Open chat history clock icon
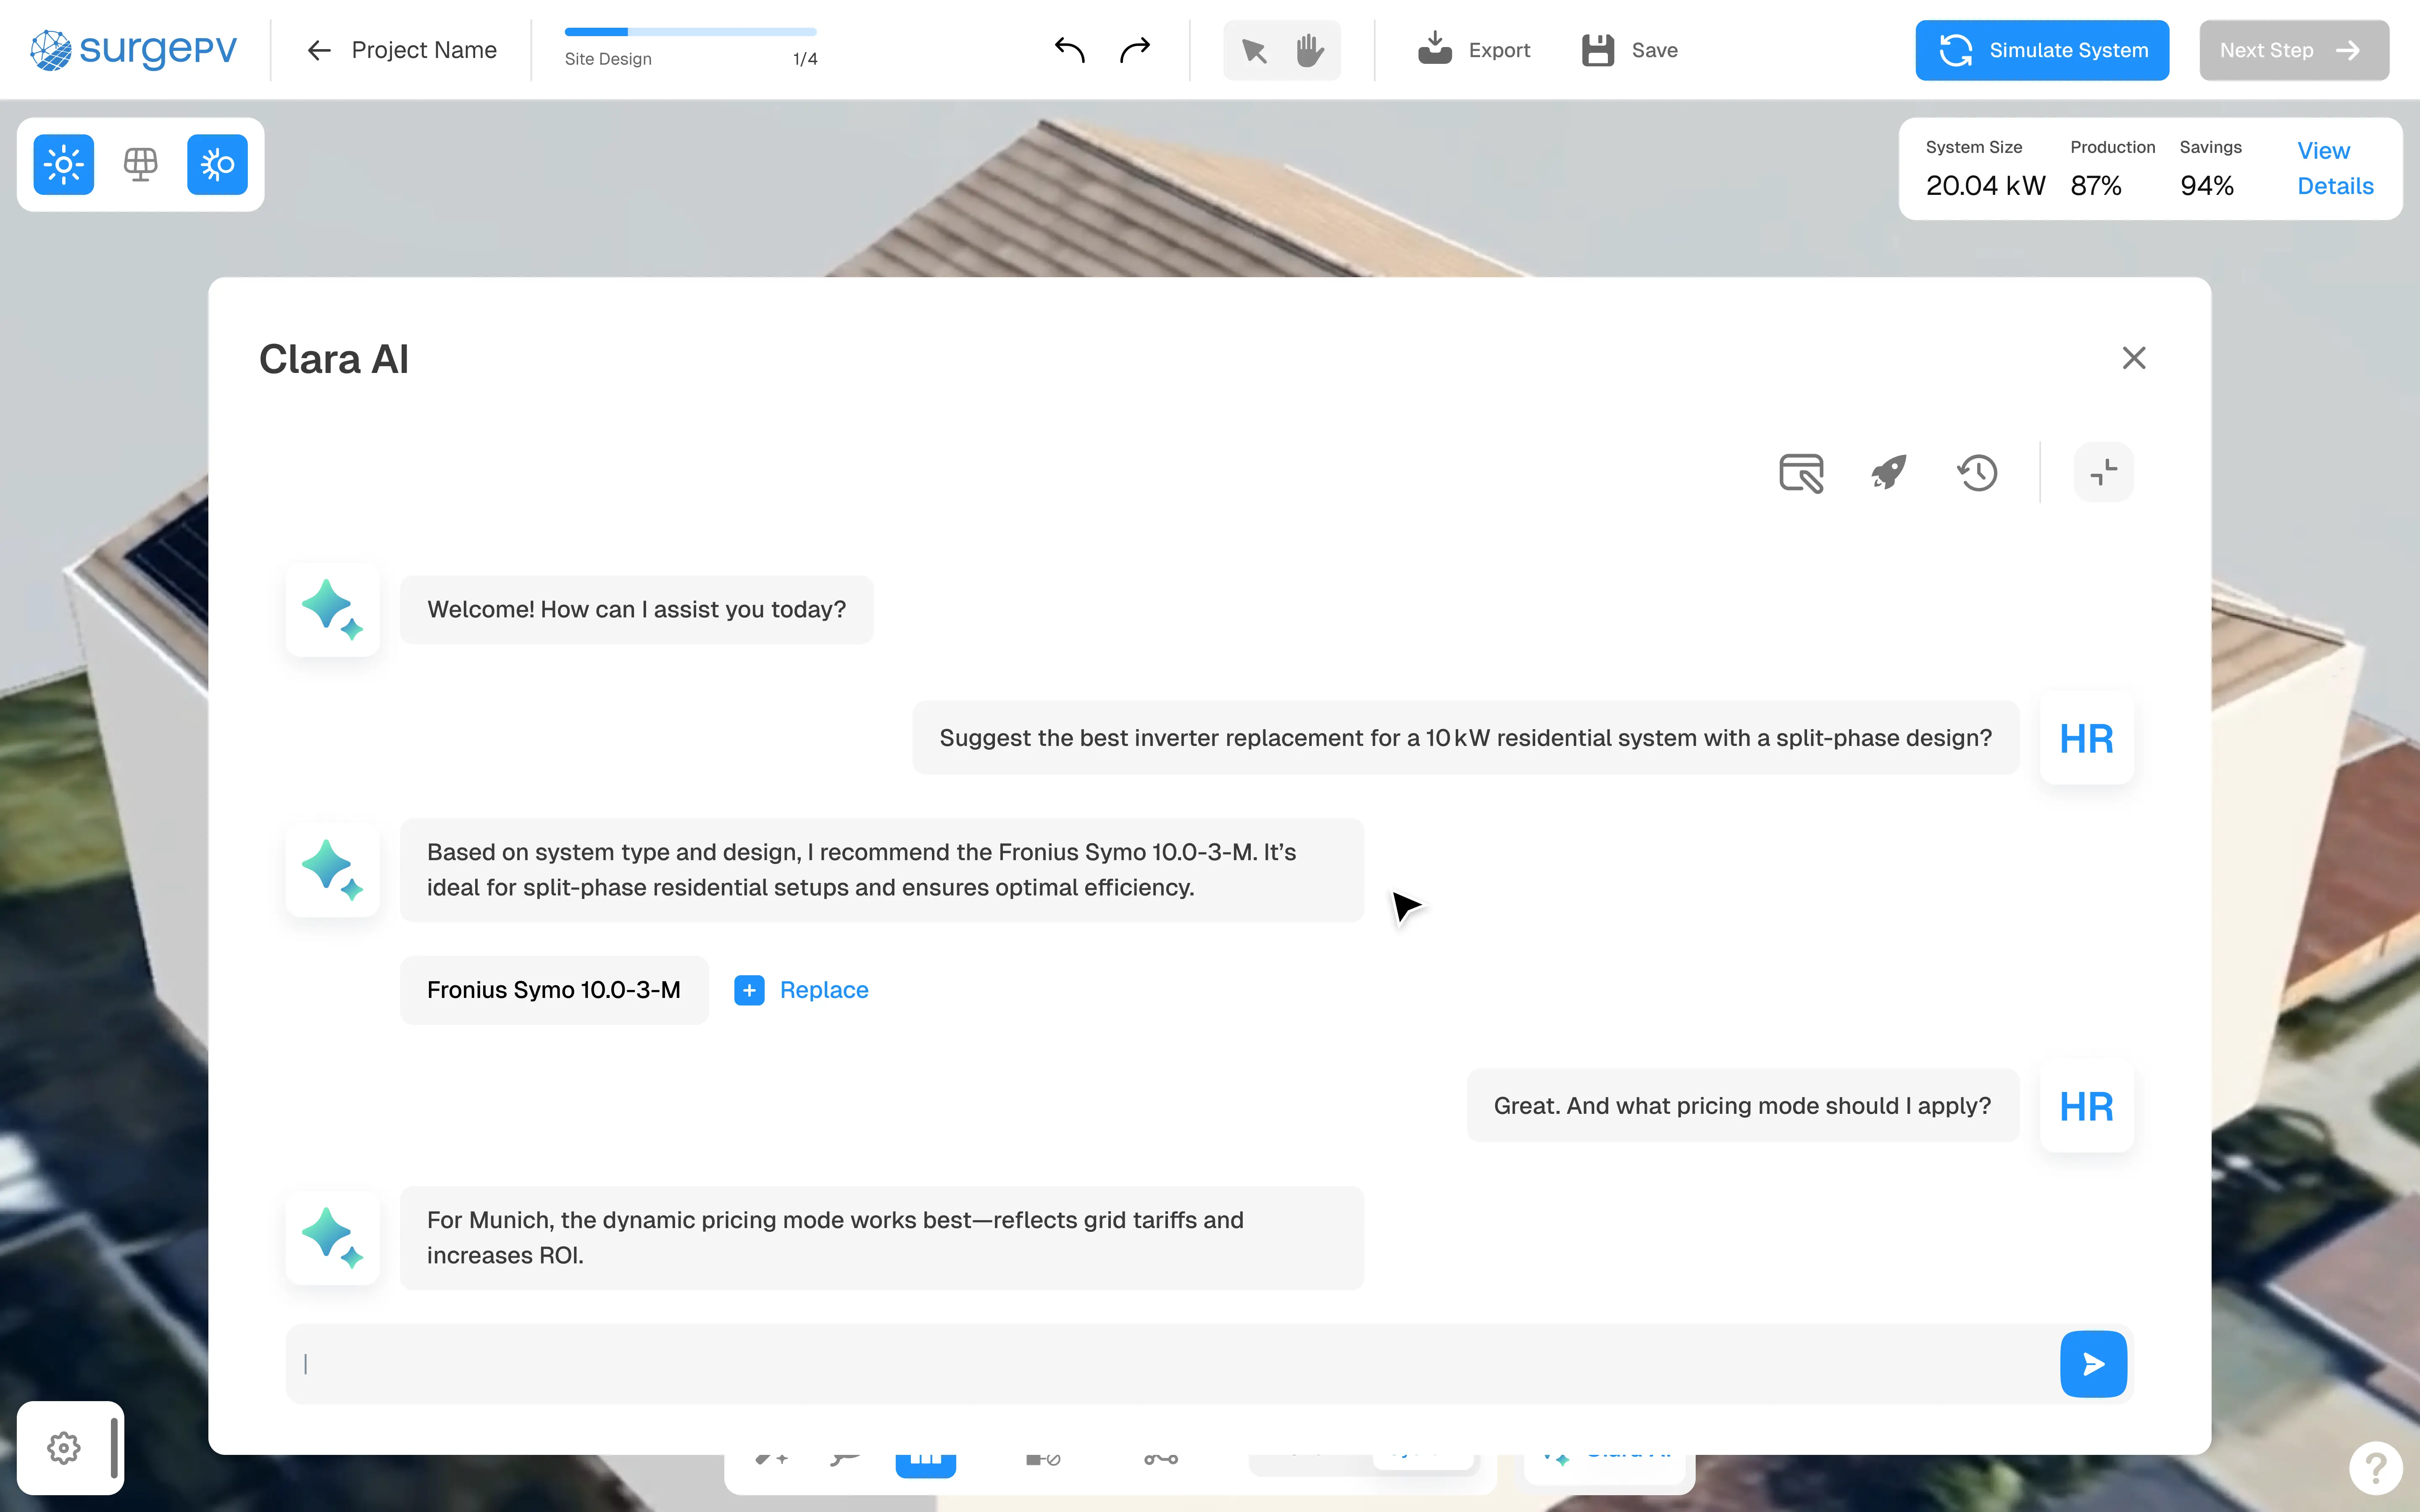Image resolution: width=2420 pixels, height=1512 pixels. coord(1977,472)
